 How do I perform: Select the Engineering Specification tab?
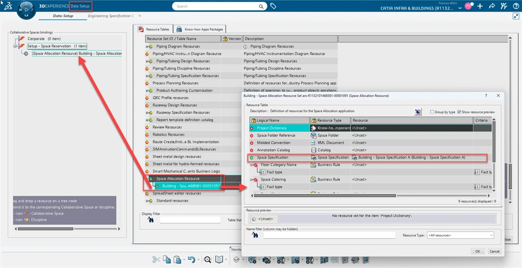pos(111,16)
